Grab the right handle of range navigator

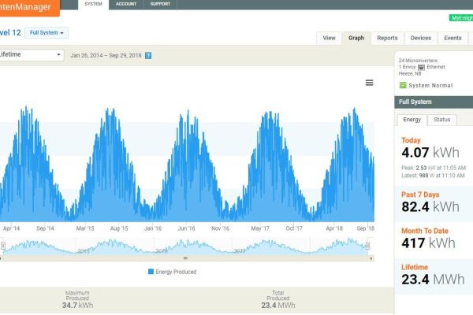click(x=367, y=246)
